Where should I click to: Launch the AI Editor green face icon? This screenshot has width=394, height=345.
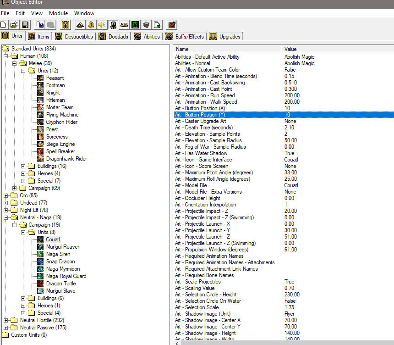135,25
